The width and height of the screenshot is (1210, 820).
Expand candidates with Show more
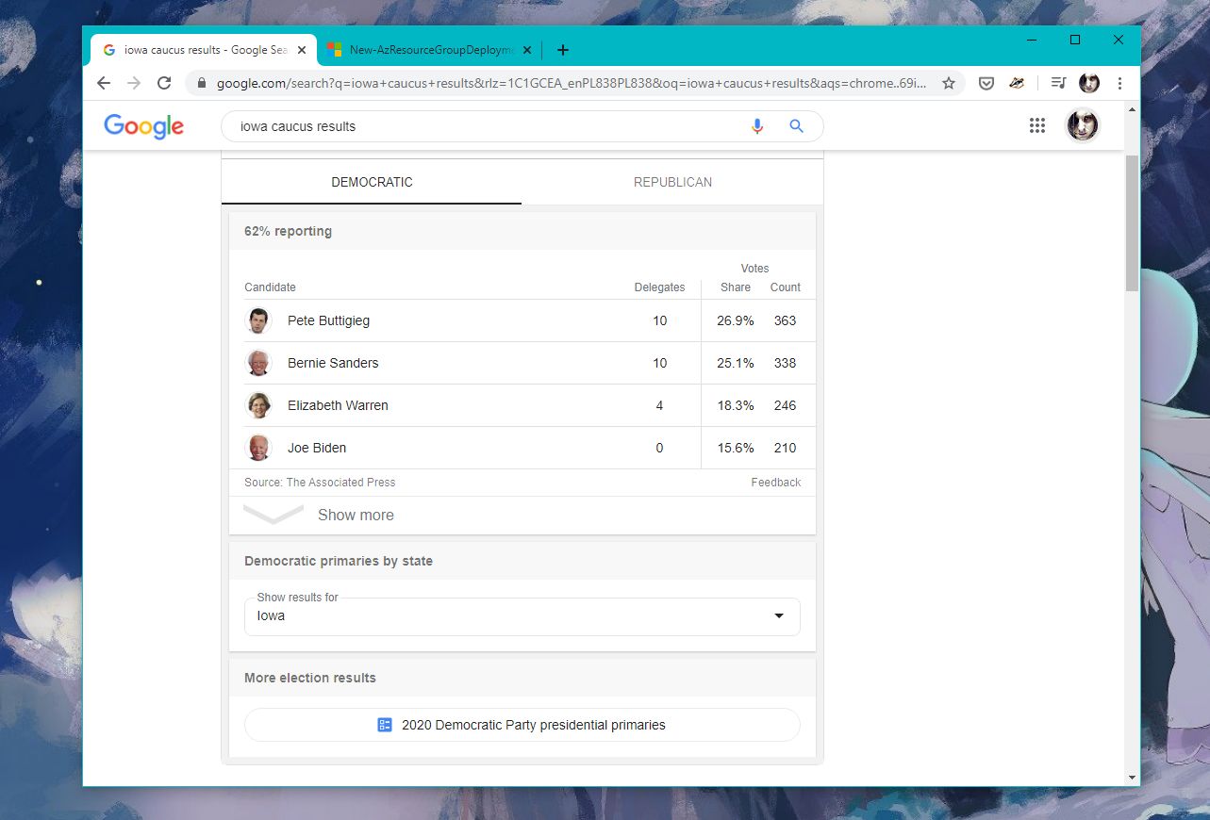click(x=522, y=515)
